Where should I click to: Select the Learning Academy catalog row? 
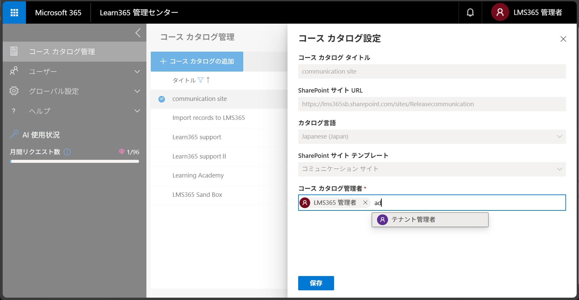[x=219, y=175]
